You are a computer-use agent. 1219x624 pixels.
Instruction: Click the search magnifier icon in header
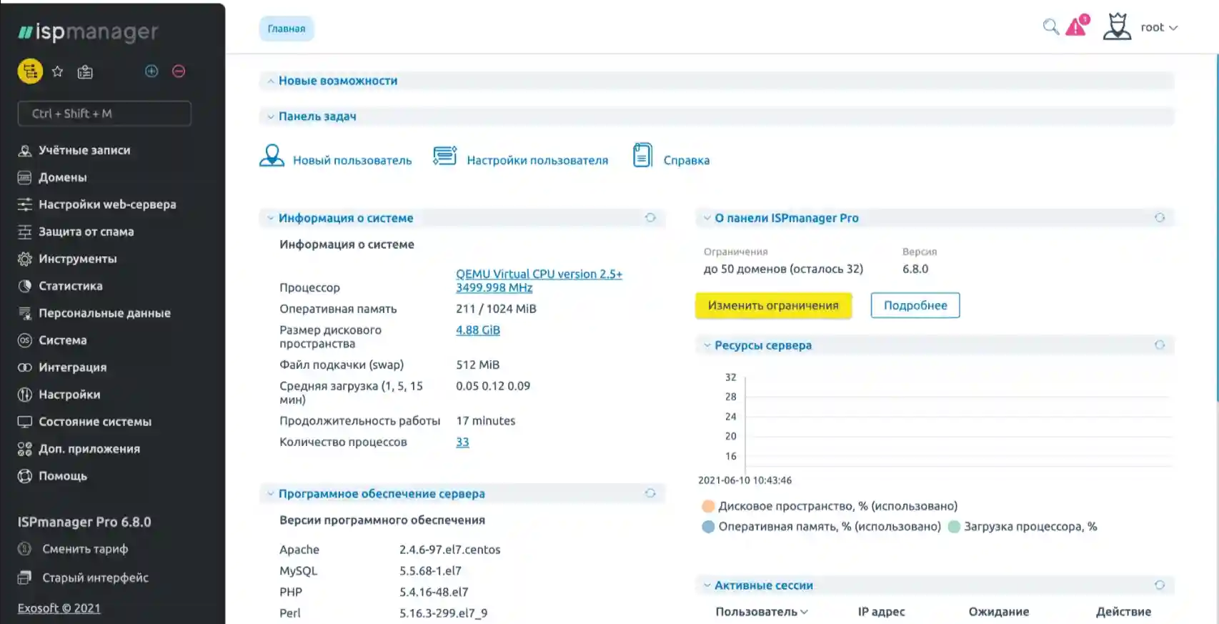click(1050, 27)
